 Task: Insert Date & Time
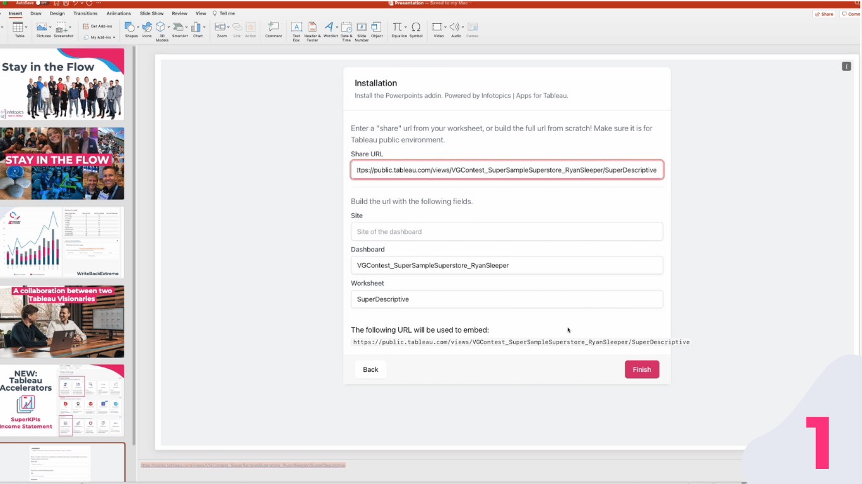coord(346,31)
